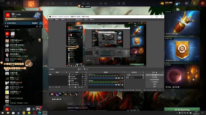Screen dimensions: 206x115
Task: Click the Dota 2 logo home icon
Action: click(x=31, y=4)
